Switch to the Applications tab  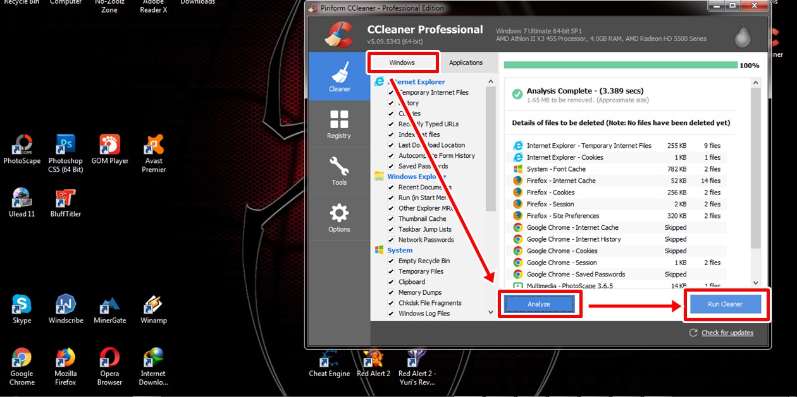pyautogui.click(x=466, y=62)
